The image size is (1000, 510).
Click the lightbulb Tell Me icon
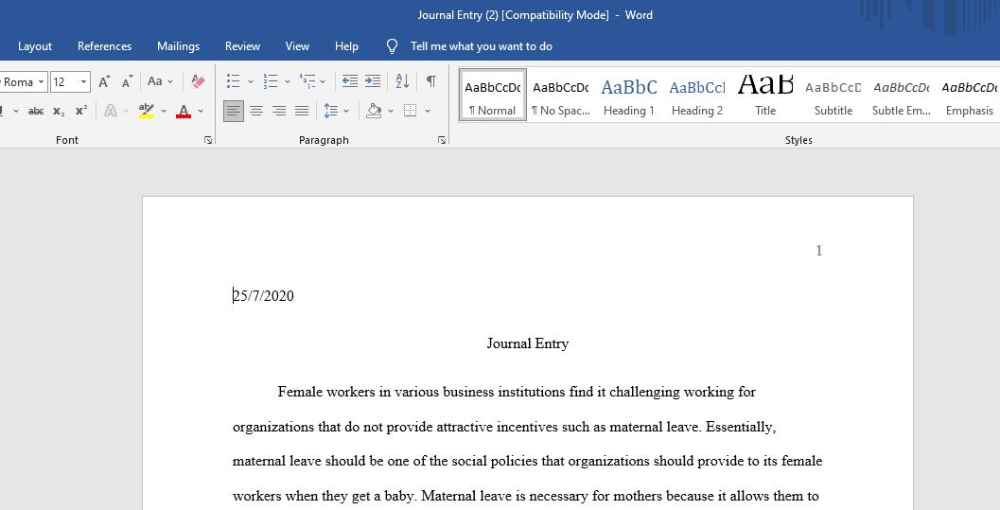(x=393, y=46)
